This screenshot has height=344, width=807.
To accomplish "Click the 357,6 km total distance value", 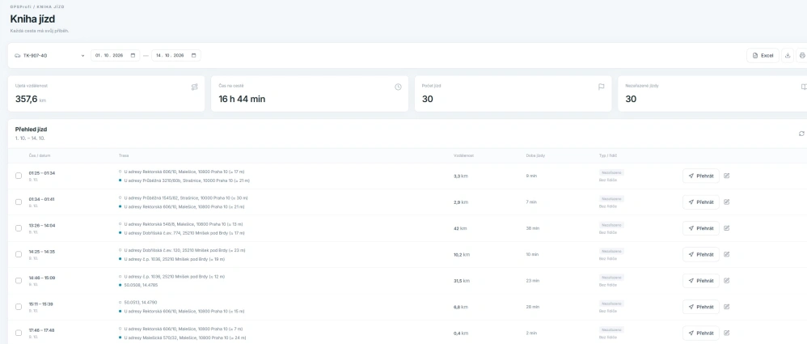I will tap(31, 100).
